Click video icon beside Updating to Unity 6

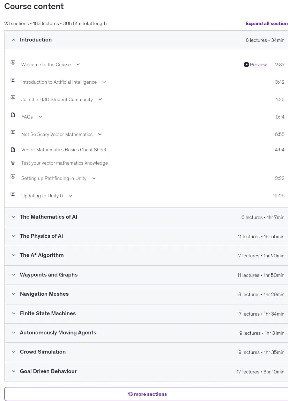[x=13, y=194]
